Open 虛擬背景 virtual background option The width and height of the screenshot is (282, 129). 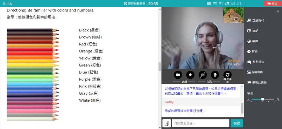(255, 72)
